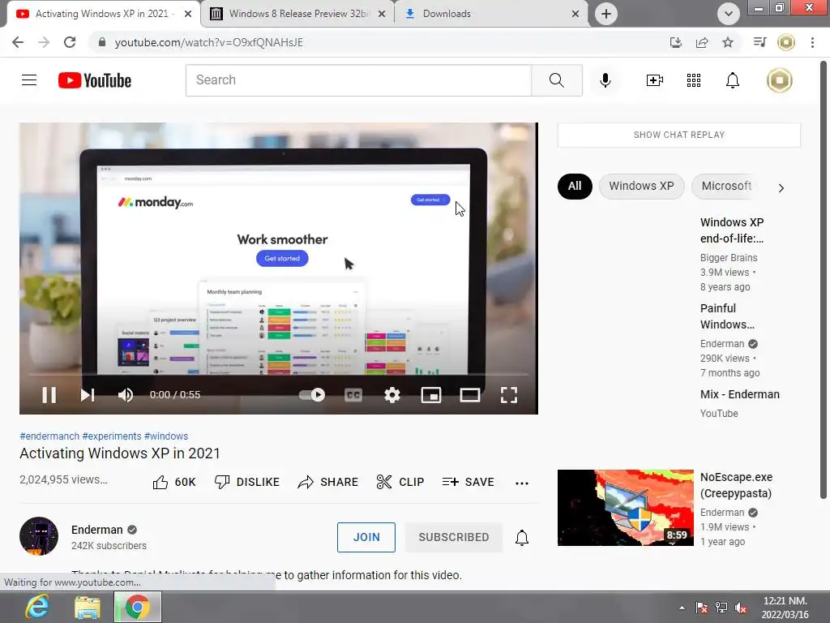Share this page from address bar
Viewport: 830px width, 623px height.
click(702, 42)
